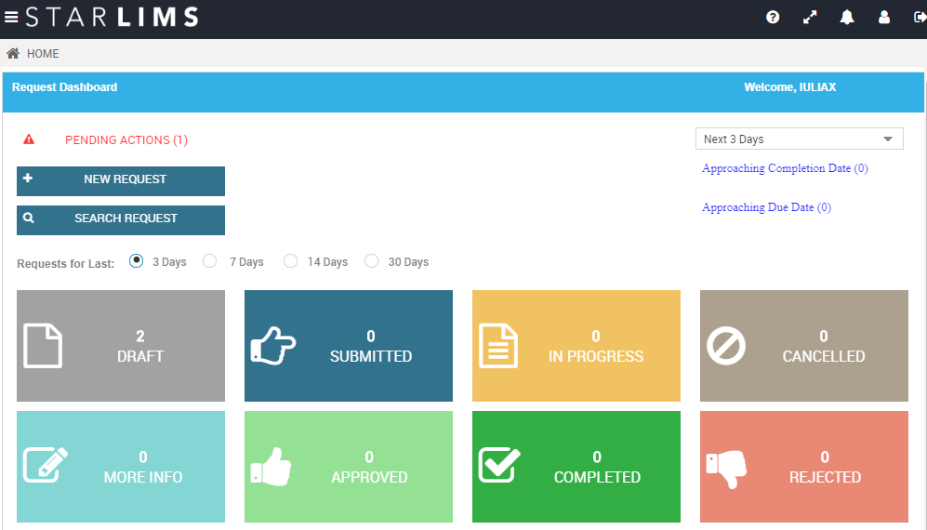Click the home icon in breadcrumb

[x=13, y=54]
